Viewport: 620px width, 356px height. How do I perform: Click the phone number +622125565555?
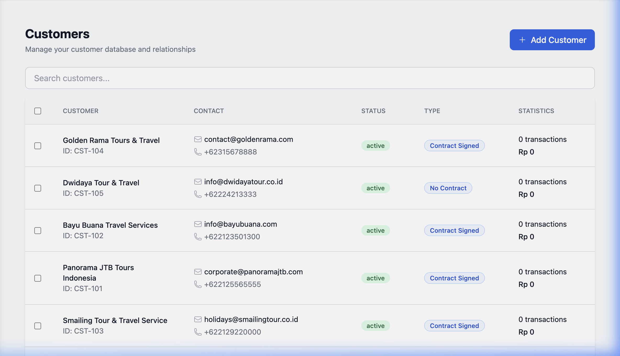click(233, 284)
